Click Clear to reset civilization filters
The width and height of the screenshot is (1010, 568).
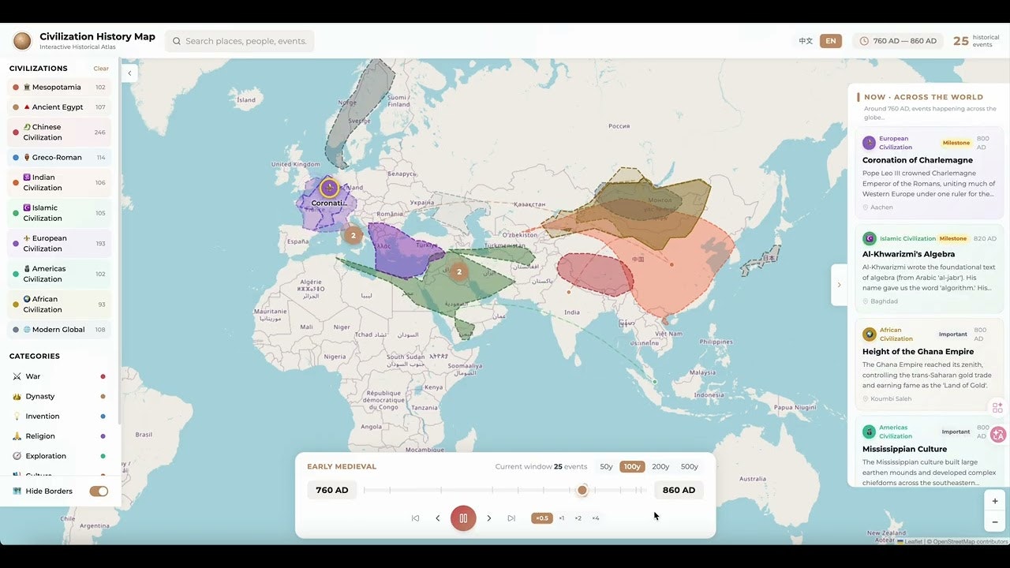click(100, 69)
